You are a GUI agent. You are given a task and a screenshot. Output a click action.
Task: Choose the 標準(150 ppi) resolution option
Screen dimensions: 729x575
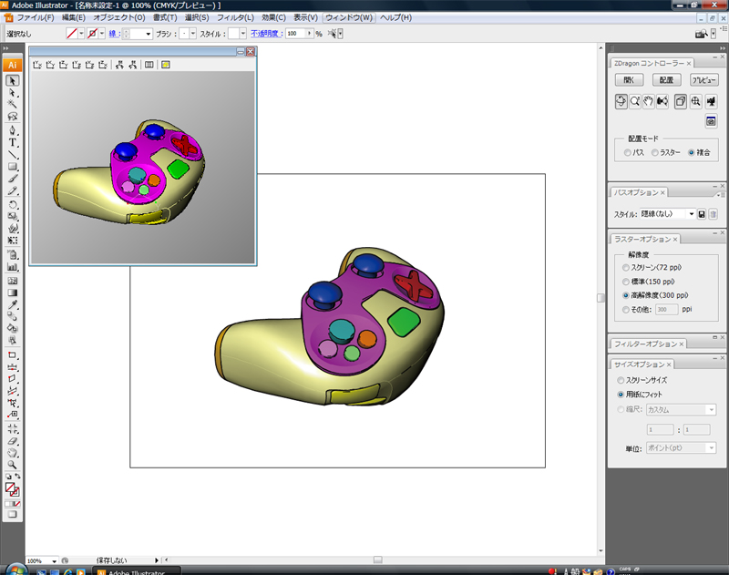[x=624, y=282]
